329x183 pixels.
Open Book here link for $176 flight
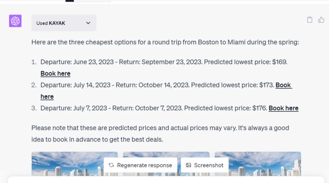pos(283,108)
